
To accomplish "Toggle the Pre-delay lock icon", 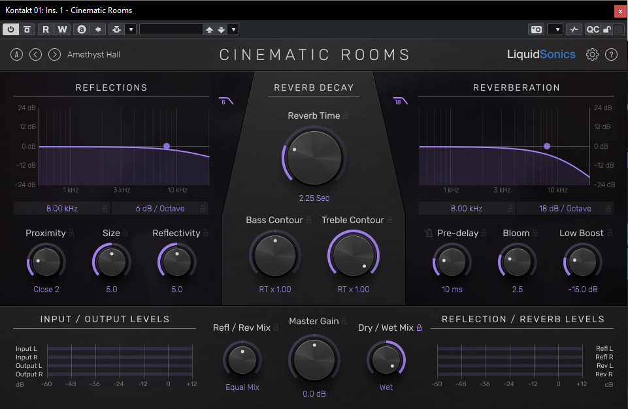I will tap(484, 233).
